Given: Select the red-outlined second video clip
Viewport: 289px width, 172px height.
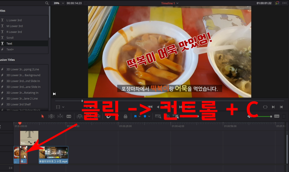Looking at the screenshot, I should pyautogui.click(x=24, y=155).
